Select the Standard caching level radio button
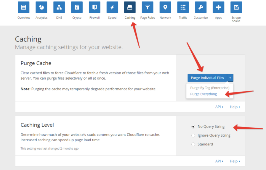 tap(193, 144)
